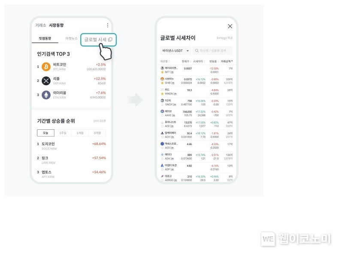Screen dimensions: 339x254
Task: Unfavorite the SHIB star
Action: (162, 83)
